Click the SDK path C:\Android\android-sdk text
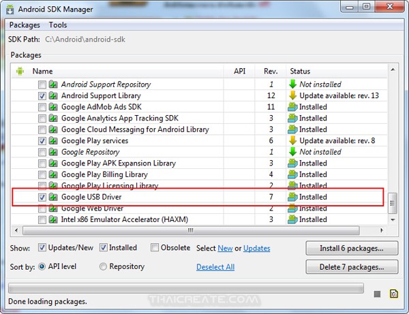The width and height of the screenshot is (409, 314). pos(85,40)
